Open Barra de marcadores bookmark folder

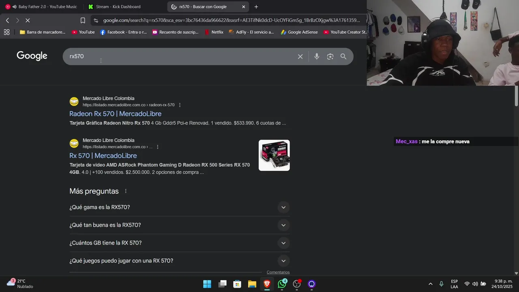[x=43, y=32]
